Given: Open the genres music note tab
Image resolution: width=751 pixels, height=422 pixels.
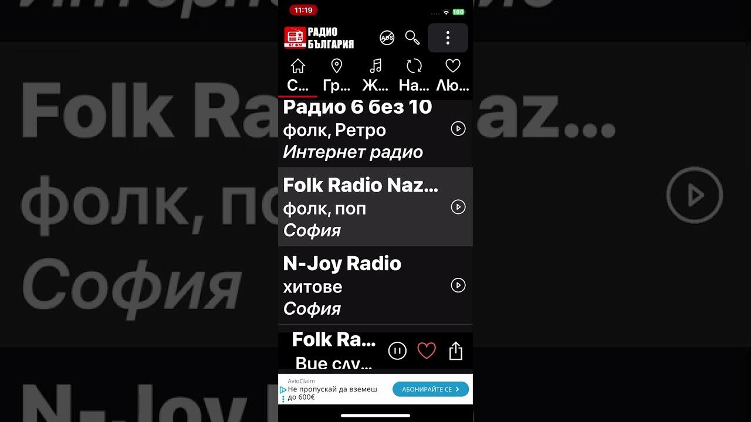Looking at the screenshot, I should pos(375,76).
